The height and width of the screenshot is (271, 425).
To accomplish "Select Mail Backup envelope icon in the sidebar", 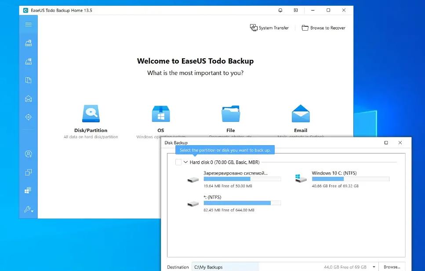I will tap(29, 99).
